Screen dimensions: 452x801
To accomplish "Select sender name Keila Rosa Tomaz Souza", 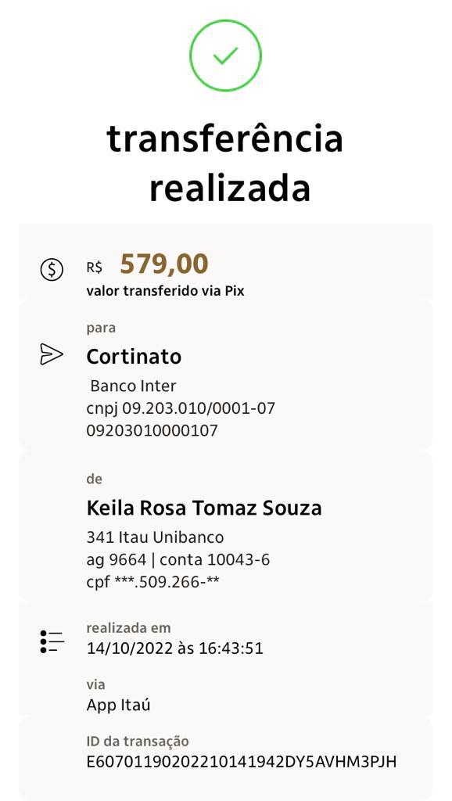I will point(204,508).
